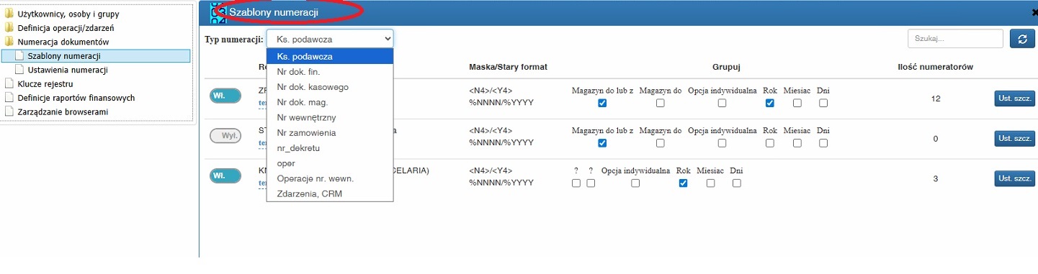Choose Zdarzenia, CRM option

[x=330, y=193]
